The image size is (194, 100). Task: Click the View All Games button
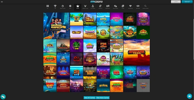tap(90, 98)
